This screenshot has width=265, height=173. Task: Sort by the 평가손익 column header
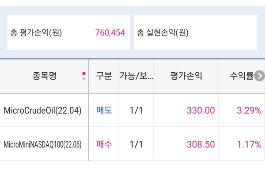[x=186, y=76]
